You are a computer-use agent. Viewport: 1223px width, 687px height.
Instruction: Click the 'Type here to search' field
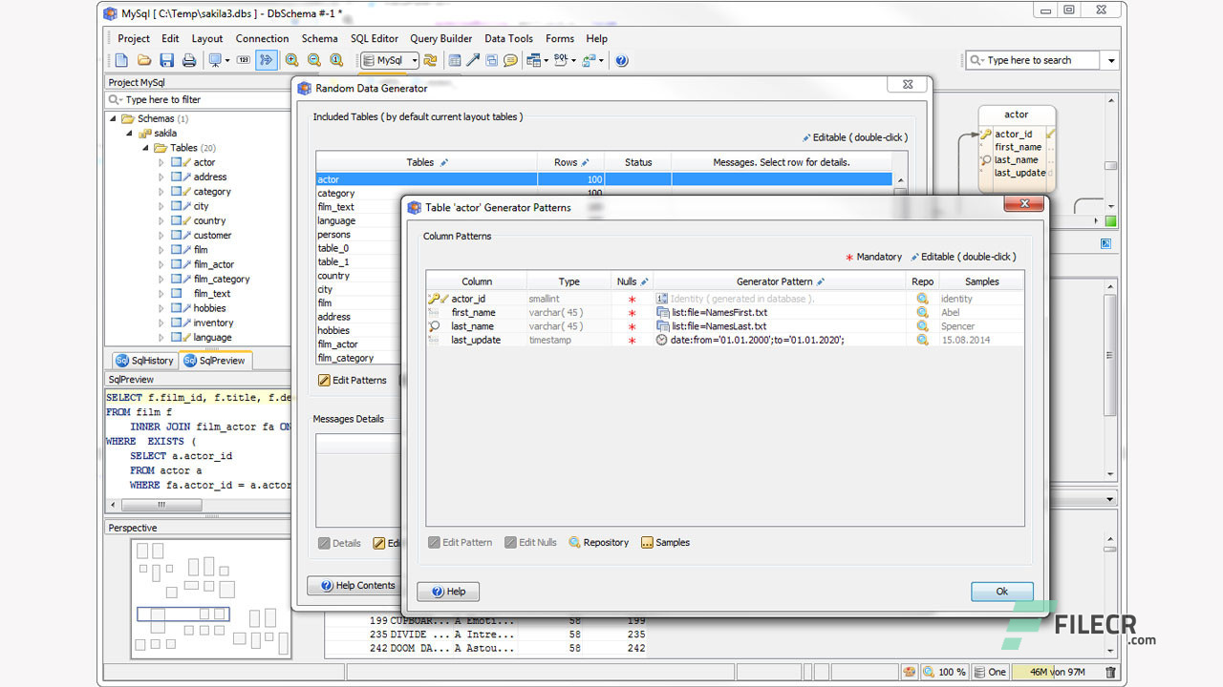click(x=1034, y=60)
